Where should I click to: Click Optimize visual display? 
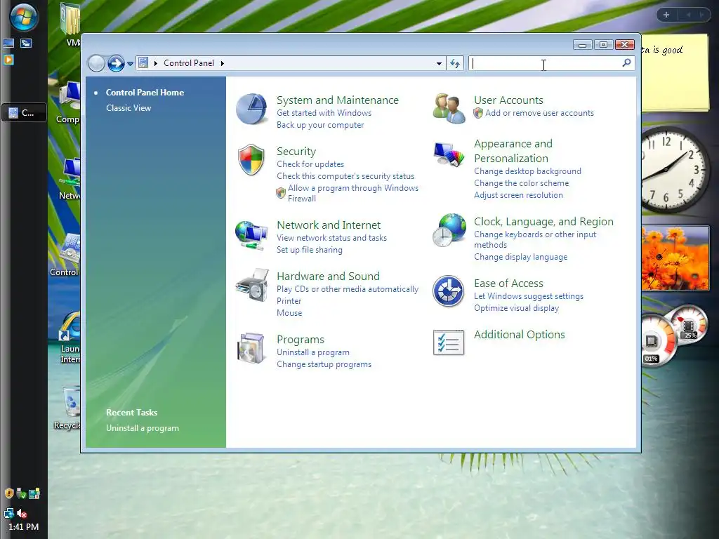[516, 308]
